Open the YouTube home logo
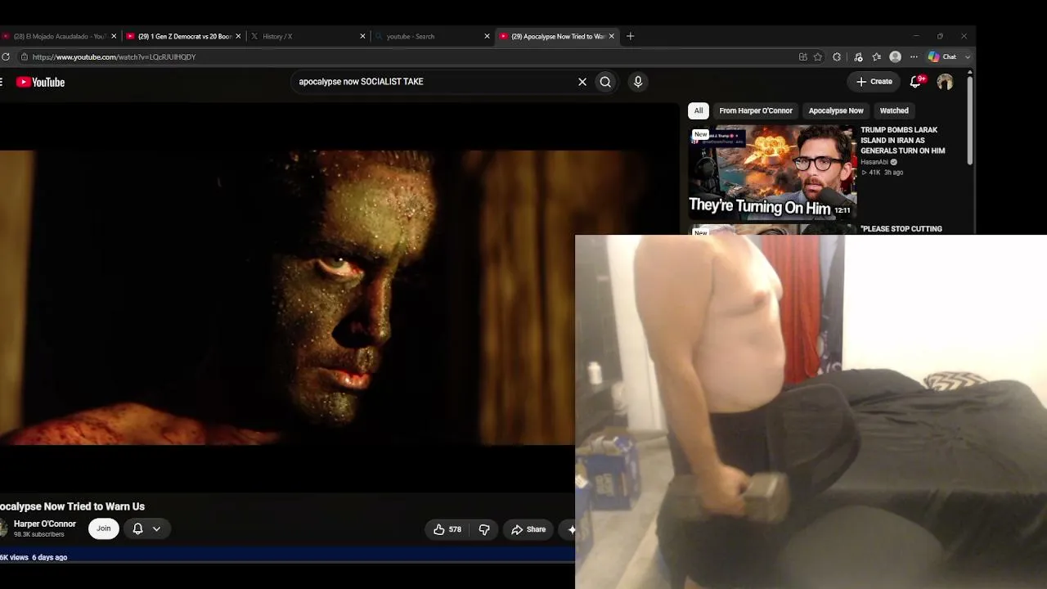 click(x=40, y=82)
